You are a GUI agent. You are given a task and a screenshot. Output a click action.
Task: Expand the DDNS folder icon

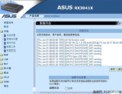(x=2, y=82)
